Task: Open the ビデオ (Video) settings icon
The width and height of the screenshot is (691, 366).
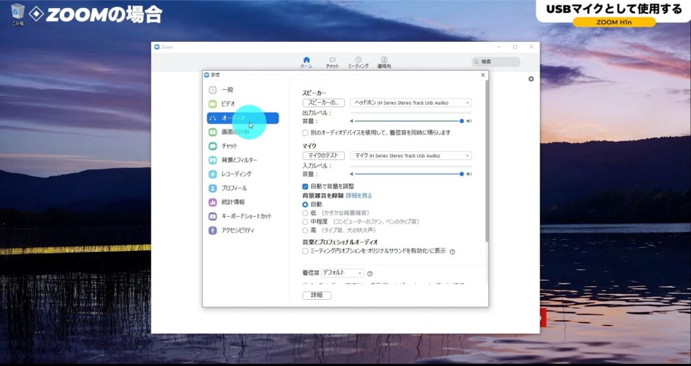Action: pos(213,104)
